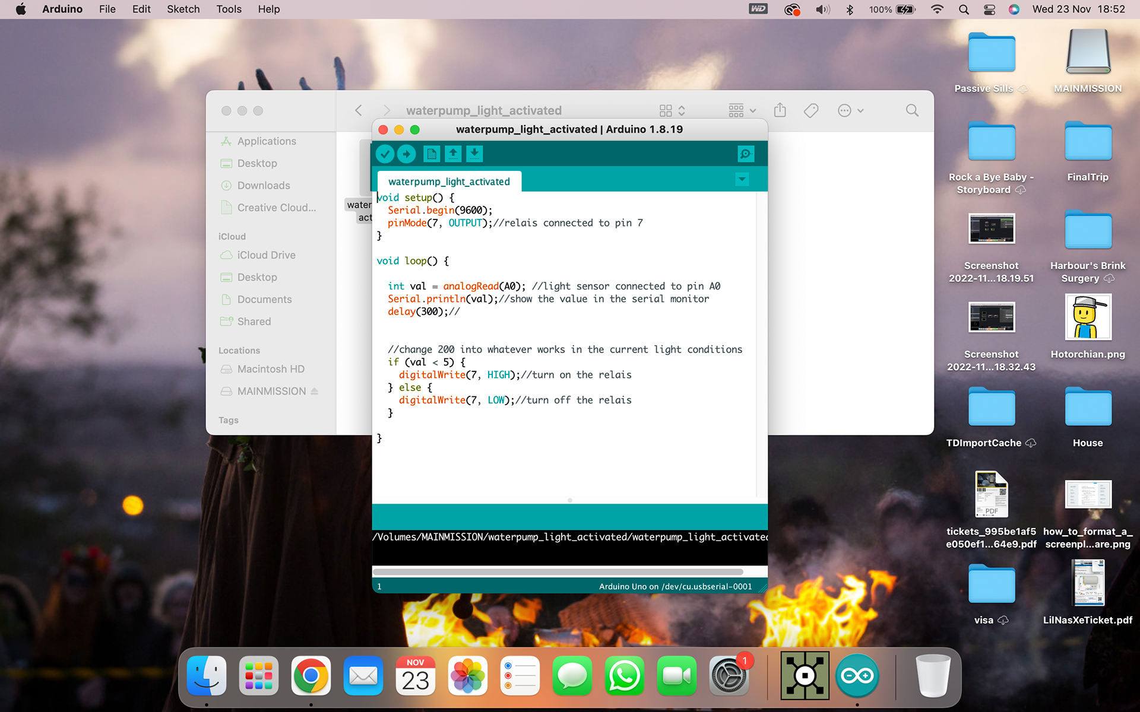The height and width of the screenshot is (712, 1140).
Task: Open Mail from the Dock
Action: (x=363, y=676)
